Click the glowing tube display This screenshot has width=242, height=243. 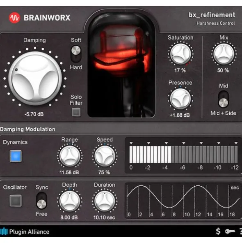pyautogui.click(x=121, y=65)
